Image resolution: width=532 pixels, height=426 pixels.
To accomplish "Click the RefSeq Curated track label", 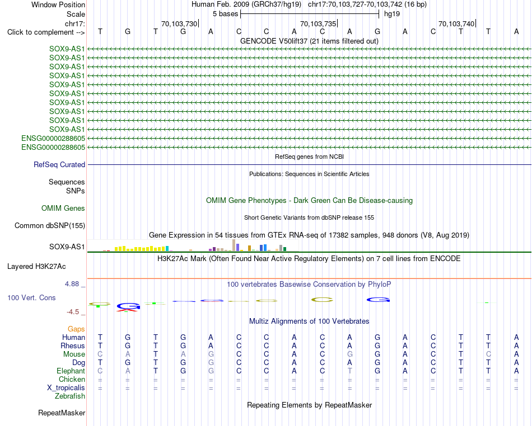I will pos(59,164).
